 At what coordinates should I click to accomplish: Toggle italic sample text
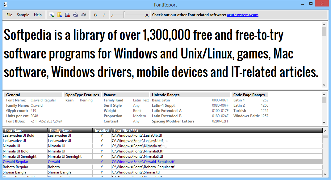tap(104, 15)
